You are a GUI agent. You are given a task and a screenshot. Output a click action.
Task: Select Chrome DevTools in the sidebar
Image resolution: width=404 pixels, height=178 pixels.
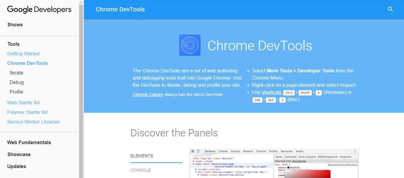coord(27,63)
